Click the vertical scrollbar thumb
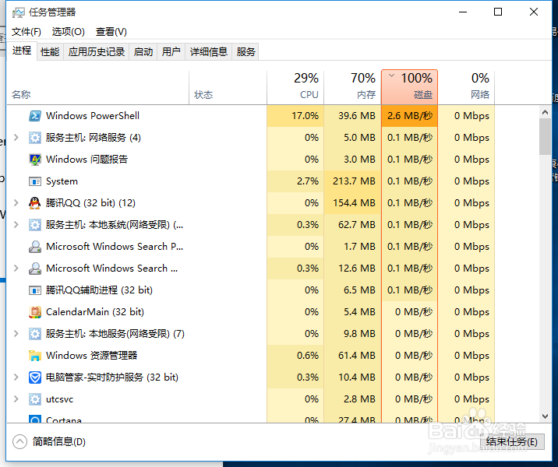 (545, 136)
